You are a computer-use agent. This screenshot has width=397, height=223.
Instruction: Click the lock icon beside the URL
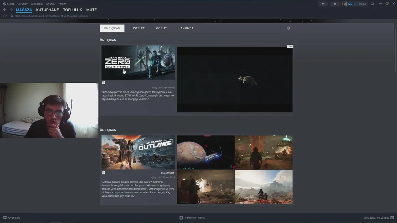coord(12,16)
